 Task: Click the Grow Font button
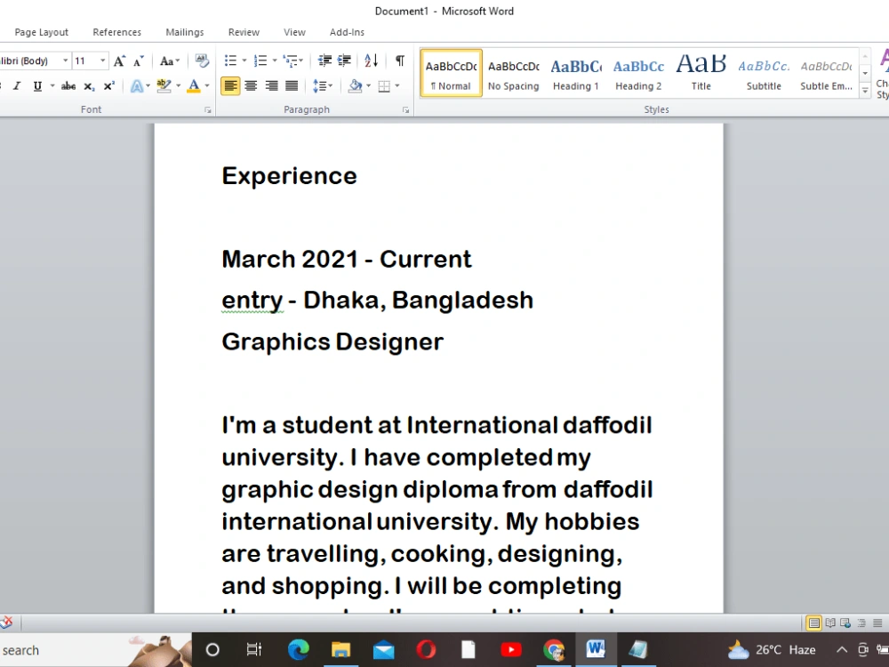click(x=119, y=61)
